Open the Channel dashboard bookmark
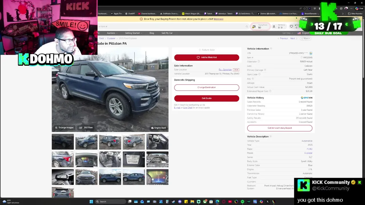The image size is (365, 205). click(147, 14)
